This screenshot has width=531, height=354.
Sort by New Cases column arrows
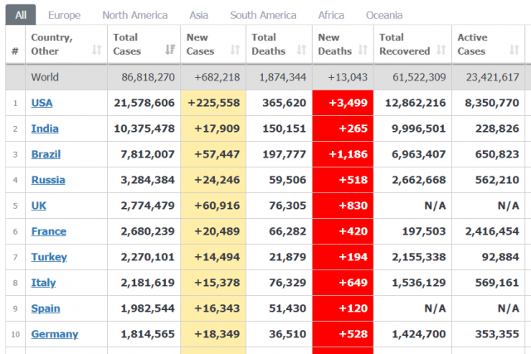pyautogui.click(x=235, y=50)
